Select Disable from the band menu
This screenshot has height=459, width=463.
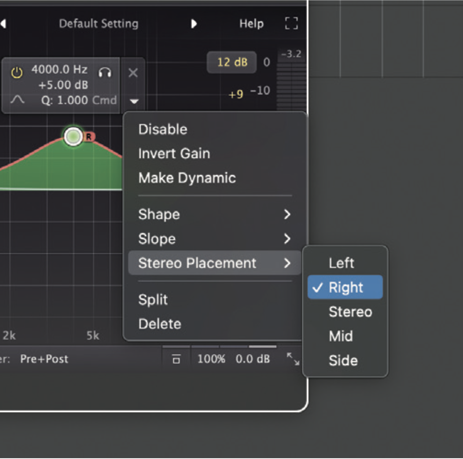click(162, 129)
